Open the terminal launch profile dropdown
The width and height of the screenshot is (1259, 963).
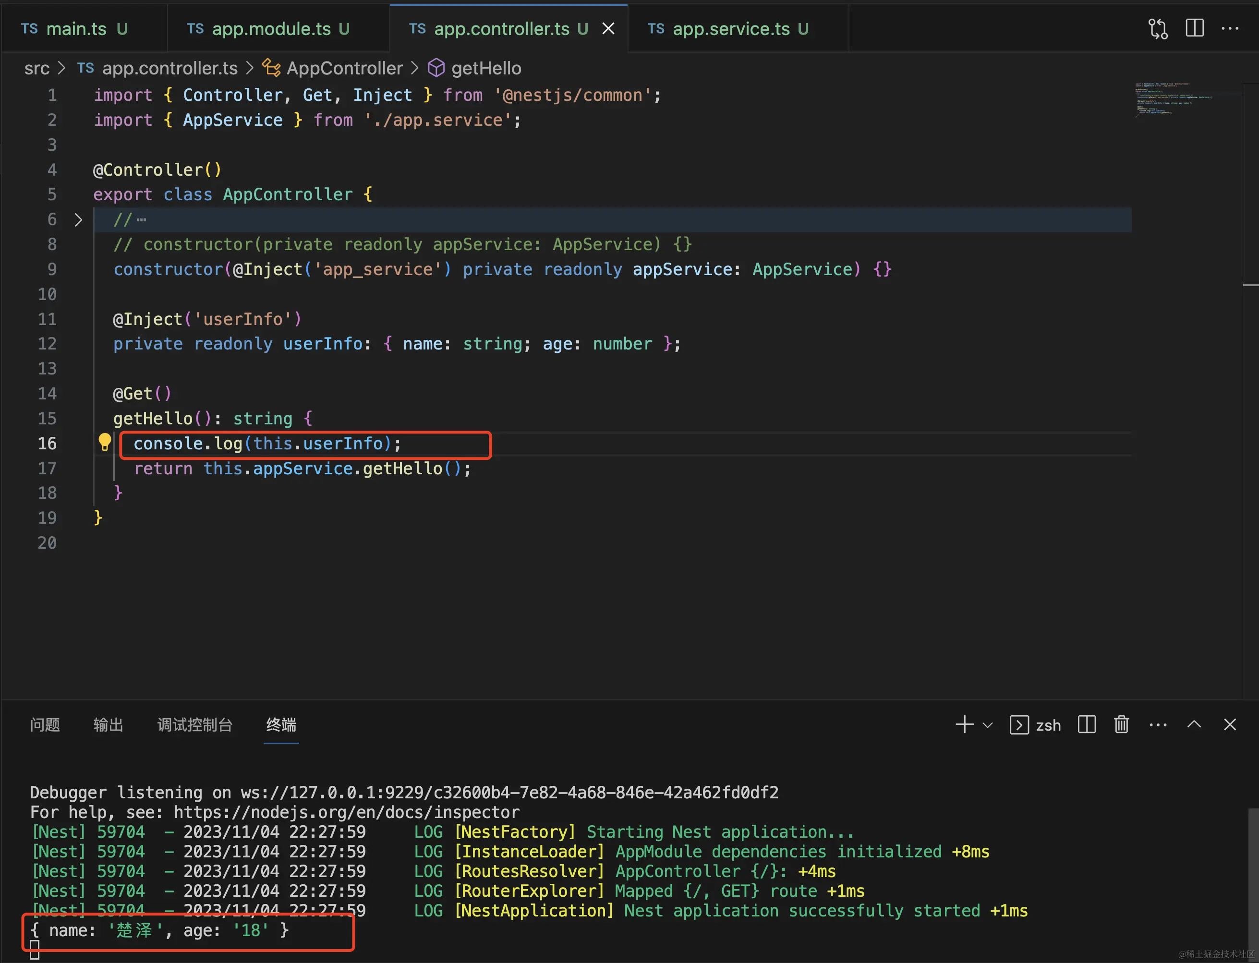pyautogui.click(x=987, y=725)
